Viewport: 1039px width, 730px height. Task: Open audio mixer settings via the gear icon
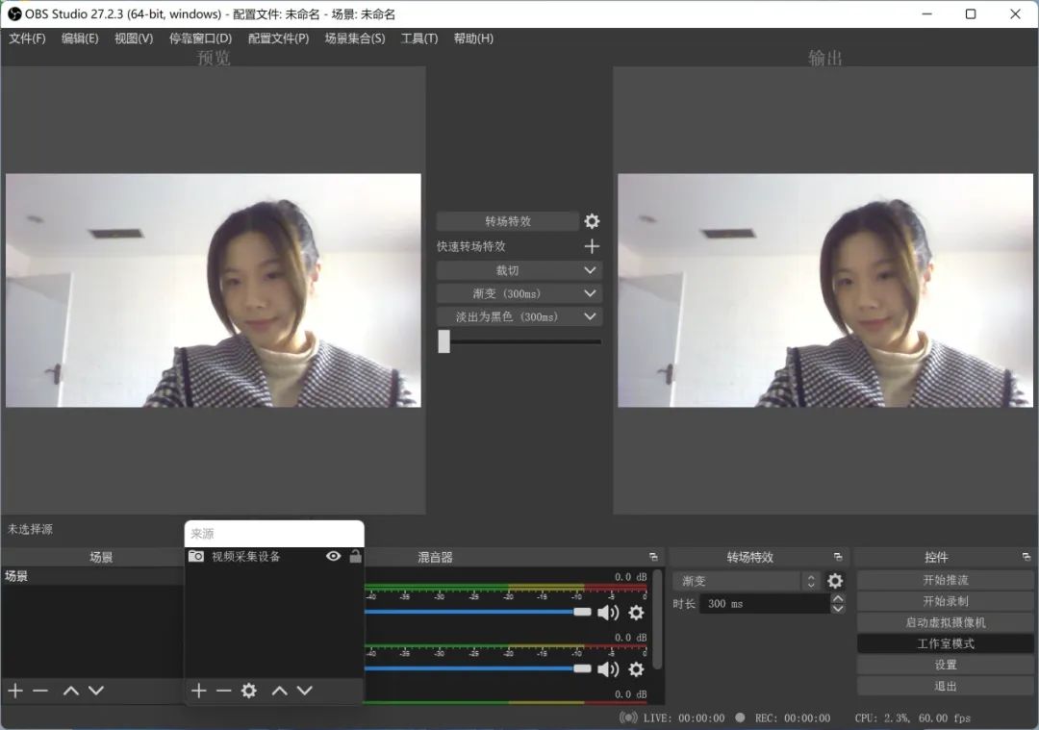636,613
